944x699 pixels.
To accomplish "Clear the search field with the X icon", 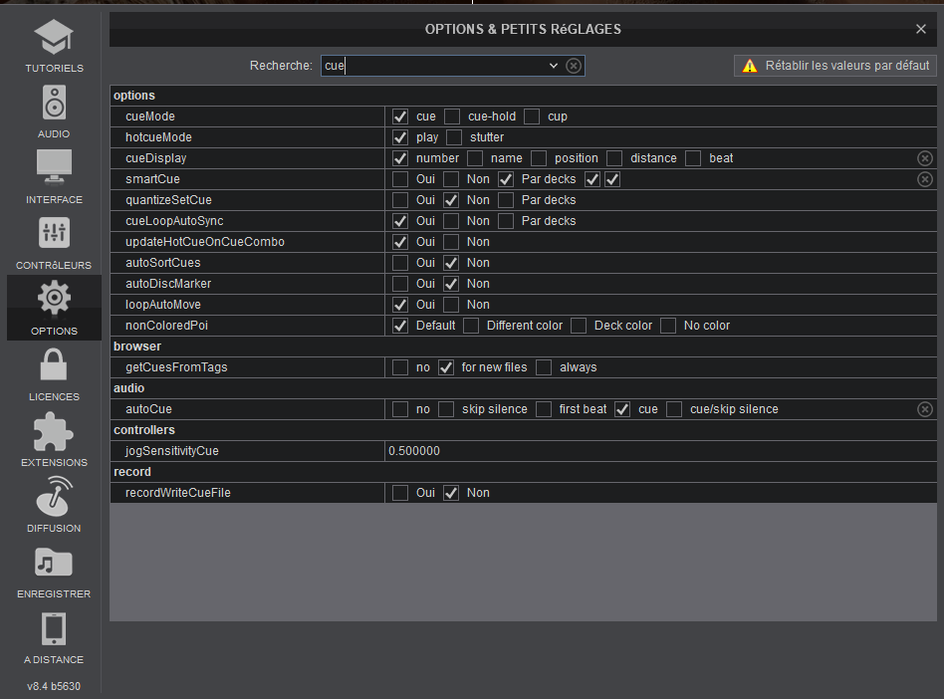I will click(574, 66).
